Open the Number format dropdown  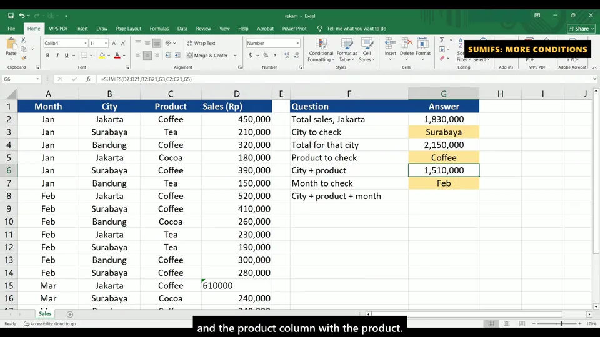297,43
